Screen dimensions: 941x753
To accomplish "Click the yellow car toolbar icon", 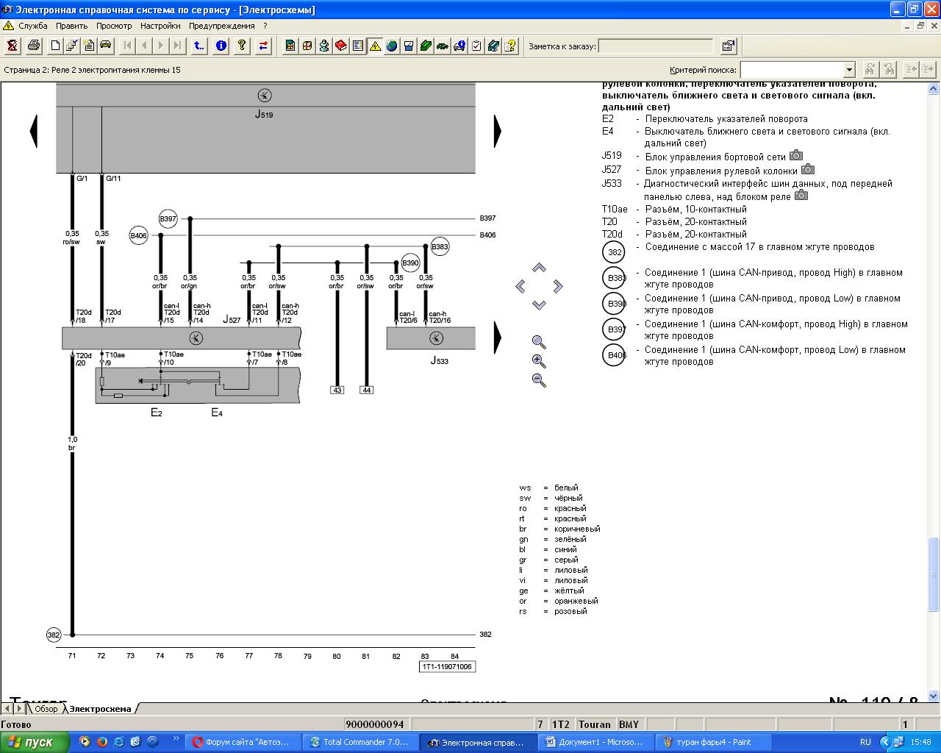I will 106,46.
